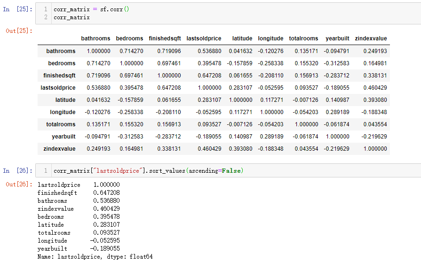Click the longitude row label
Viewport: 421px width, 261px height.
tap(63, 112)
